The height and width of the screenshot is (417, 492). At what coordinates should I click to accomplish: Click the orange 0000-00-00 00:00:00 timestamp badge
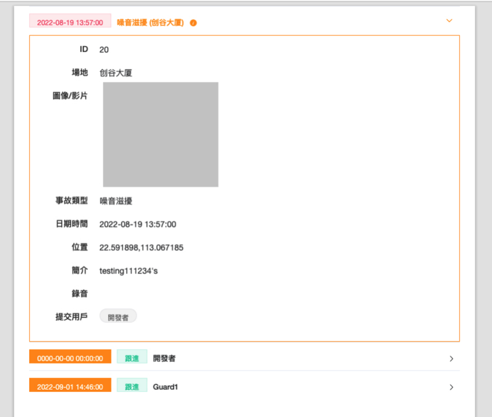[x=70, y=358]
